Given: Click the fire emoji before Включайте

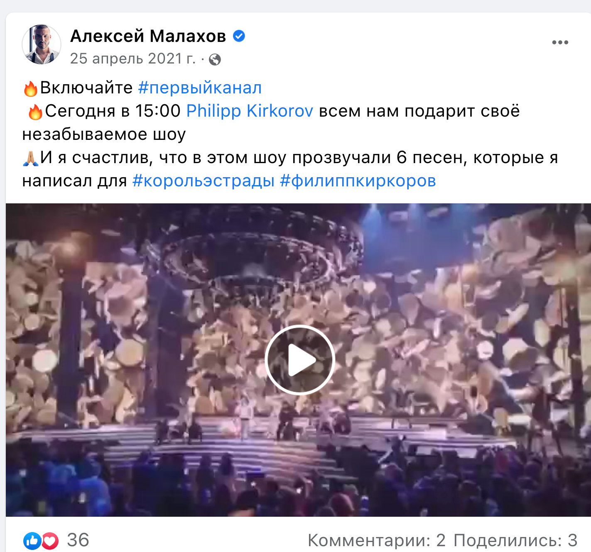Looking at the screenshot, I should tap(30, 88).
